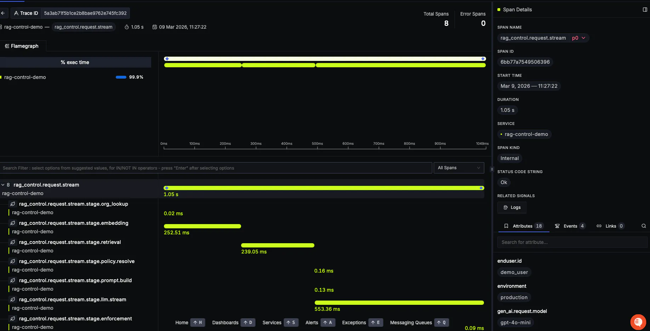Click span icon beside stage.enforcement
Screen dimensions: 650x331
pyautogui.click(x=13, y=319)
